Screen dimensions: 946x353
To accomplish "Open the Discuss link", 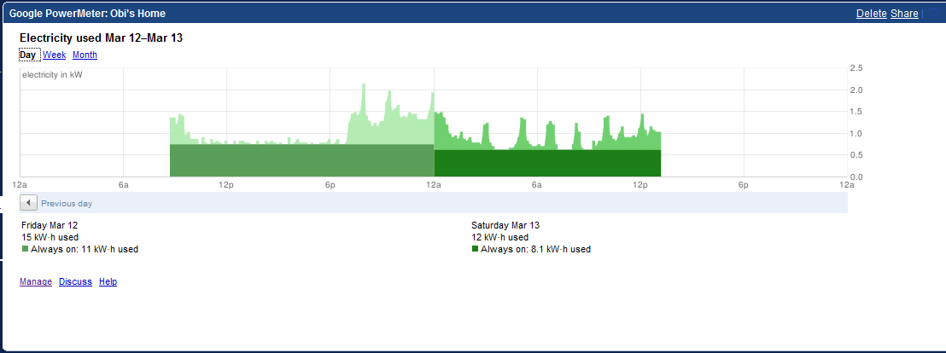I will [x=75, y=281].
